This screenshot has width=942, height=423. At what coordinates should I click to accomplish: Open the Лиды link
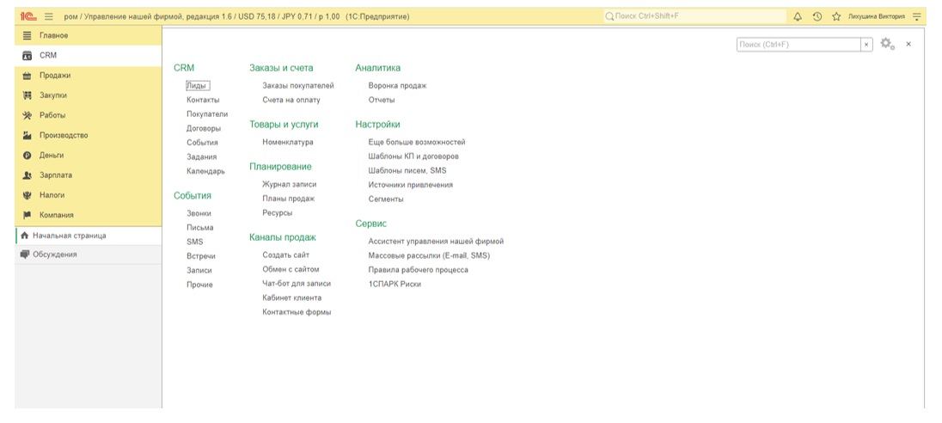coord(197,85)
